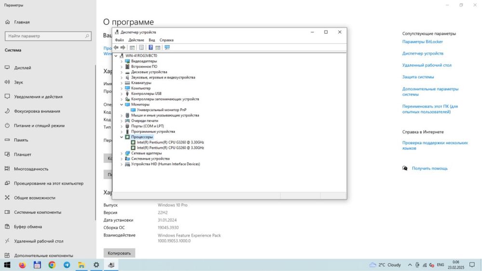Select the Системные устройства icon
482x271 pixels.
coord(127,159)
